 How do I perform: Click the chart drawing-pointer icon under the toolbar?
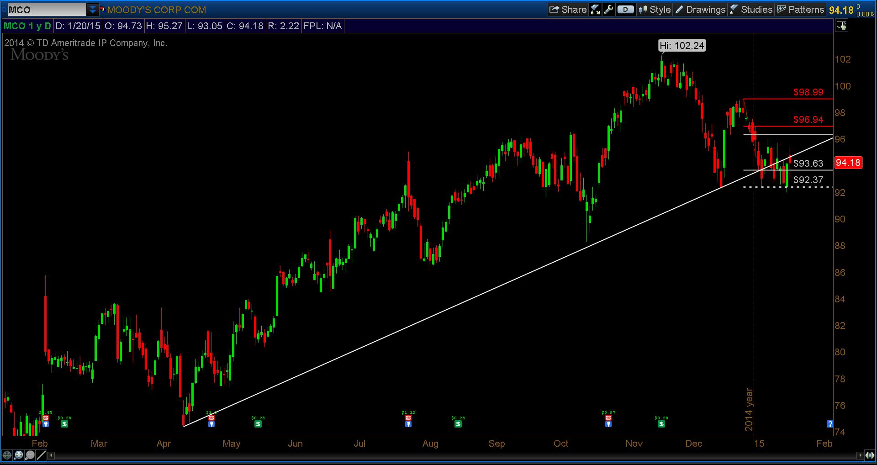coord(841,26)
